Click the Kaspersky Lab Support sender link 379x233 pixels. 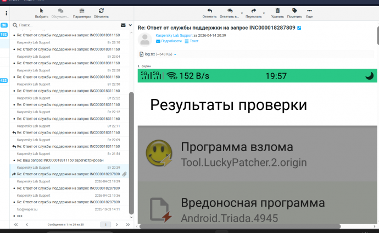click(x=174, y=35)
